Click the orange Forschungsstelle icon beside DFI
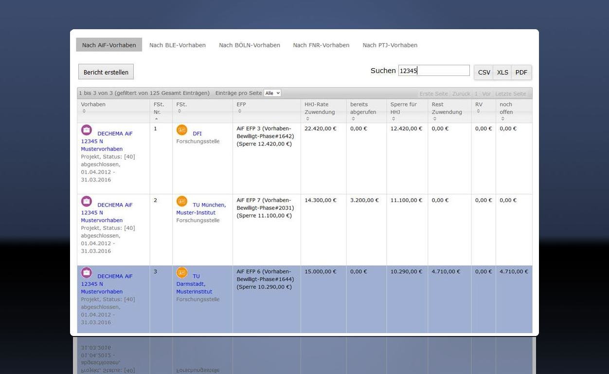 (182, 130)
